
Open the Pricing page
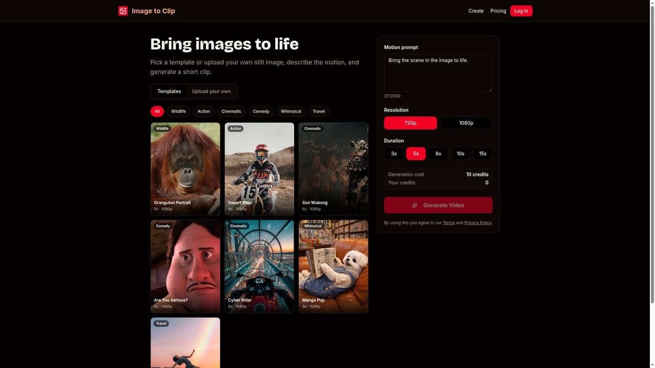(498, 11)
